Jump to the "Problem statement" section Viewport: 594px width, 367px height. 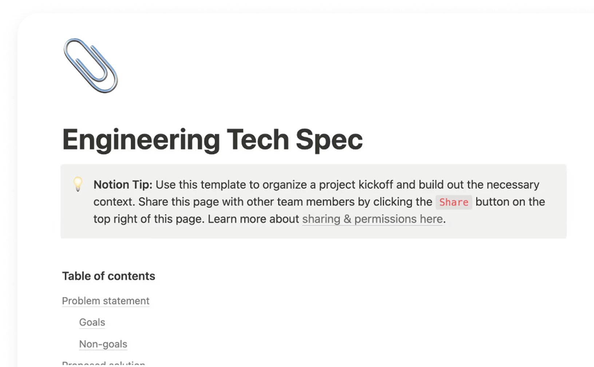click(106, 301)
